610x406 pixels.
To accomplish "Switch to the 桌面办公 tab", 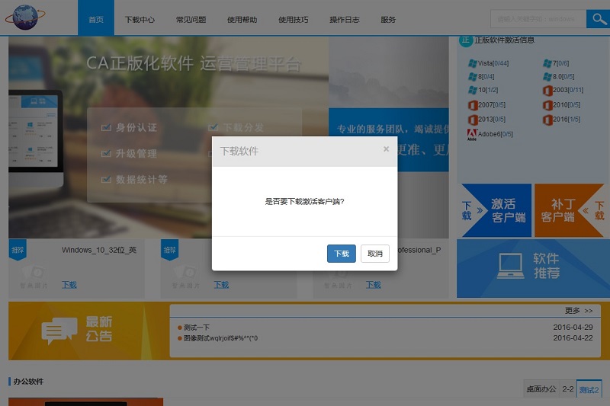I will click(541, 389).
